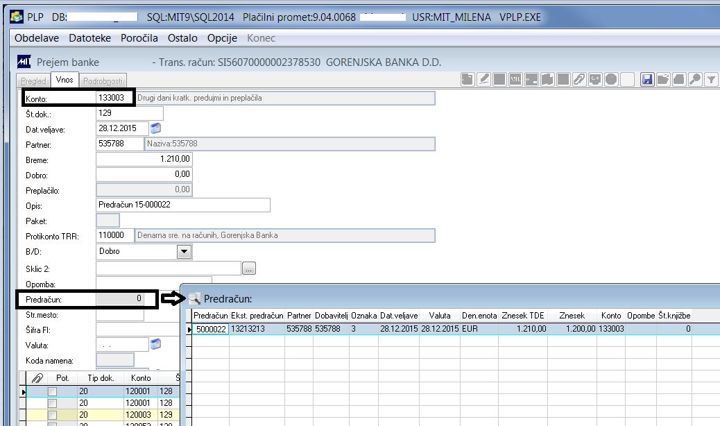The height and width of the screenshot is (426, 720).
Task: Click the new document toolbar icon
Action: tap(468, 79)
